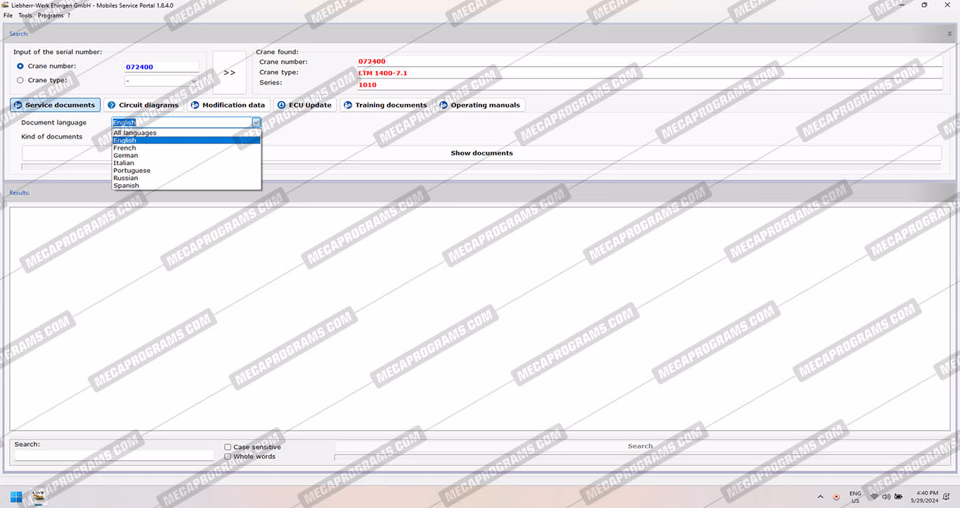Click the Circuit diagrams icon
Image resolution: width=960 pixels, height=508 pixels.
(112, 105)
